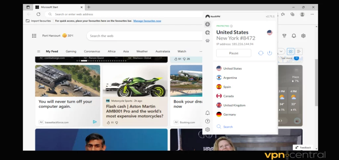Image resolution: width=339 pixels, height=160 pixels.
Task: Expand the layout dropdown chevron
Action: point(281,51)
